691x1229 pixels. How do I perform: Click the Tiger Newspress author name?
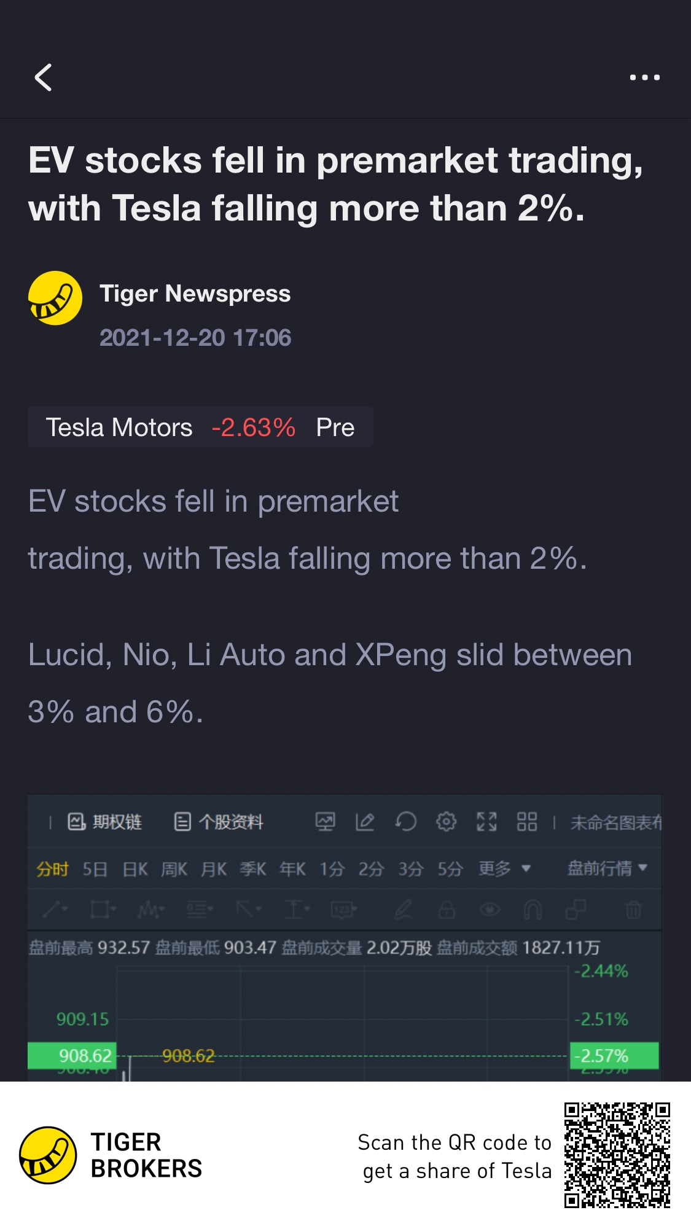coord(195,294)
